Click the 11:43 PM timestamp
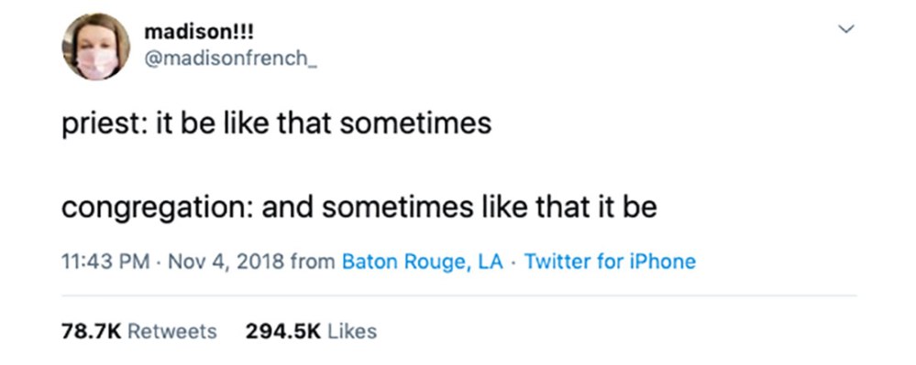 pyautogui.click(x=105, y=262)
